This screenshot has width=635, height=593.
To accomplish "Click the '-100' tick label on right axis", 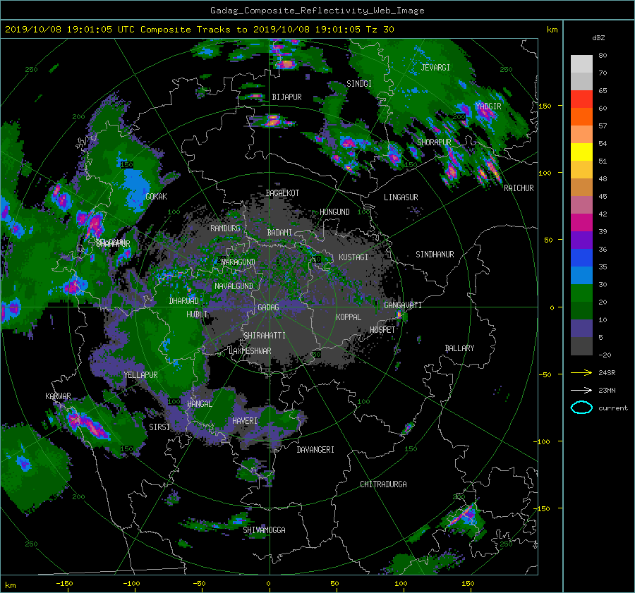I will [543, 441].
